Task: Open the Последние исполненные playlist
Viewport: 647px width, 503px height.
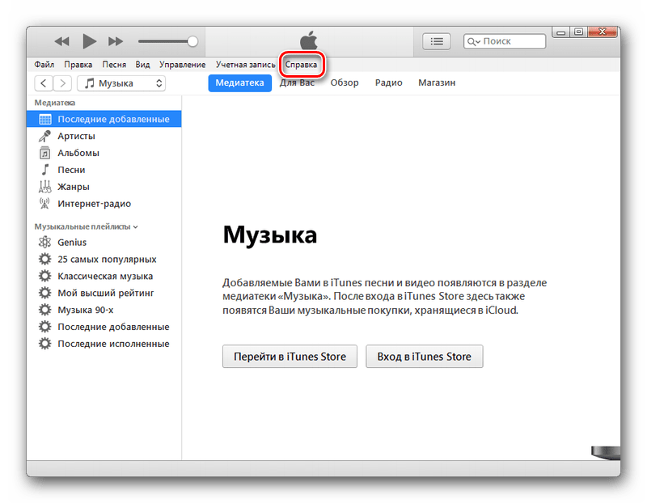Action: (x=104, y=344)
